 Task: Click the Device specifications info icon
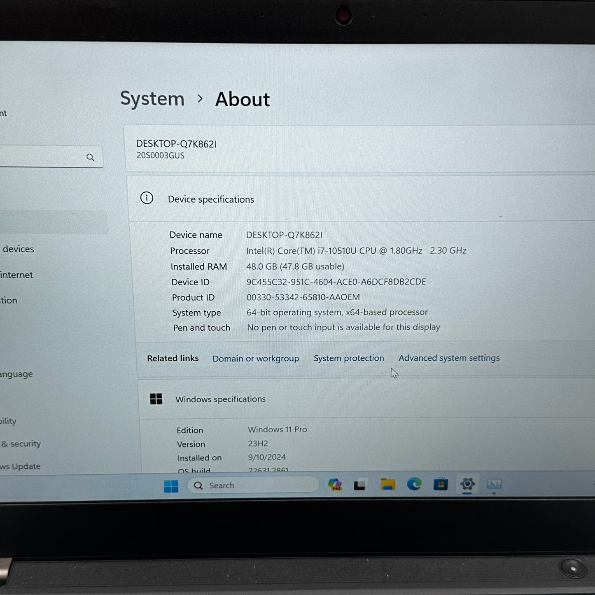click(x=147, y=198)
